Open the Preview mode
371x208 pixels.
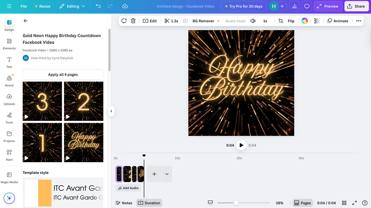[328, 6]
